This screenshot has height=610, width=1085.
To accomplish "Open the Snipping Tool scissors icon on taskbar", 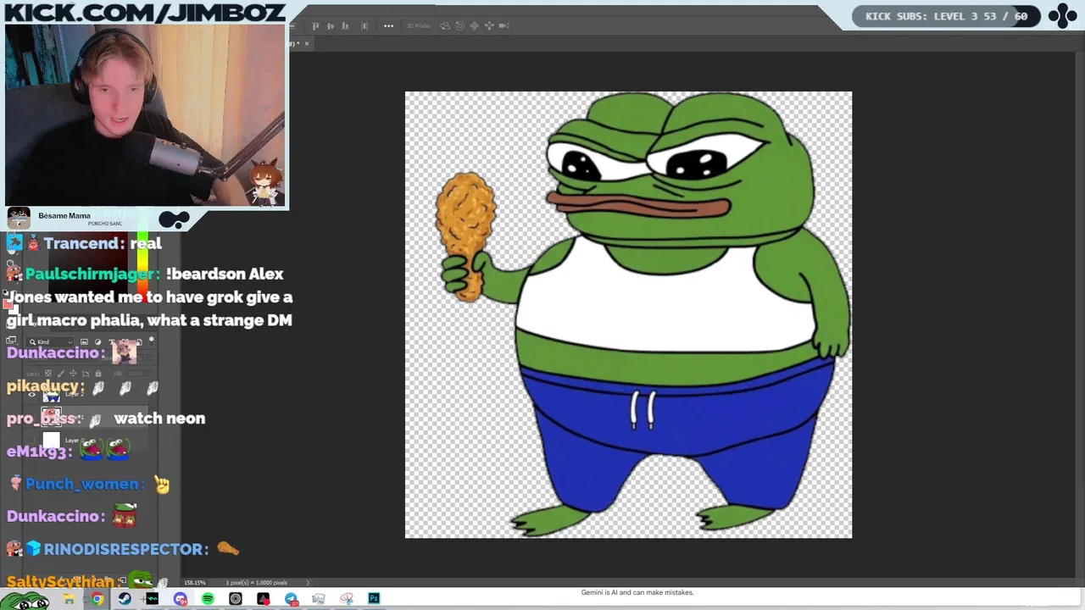I will tap(347, 599).
